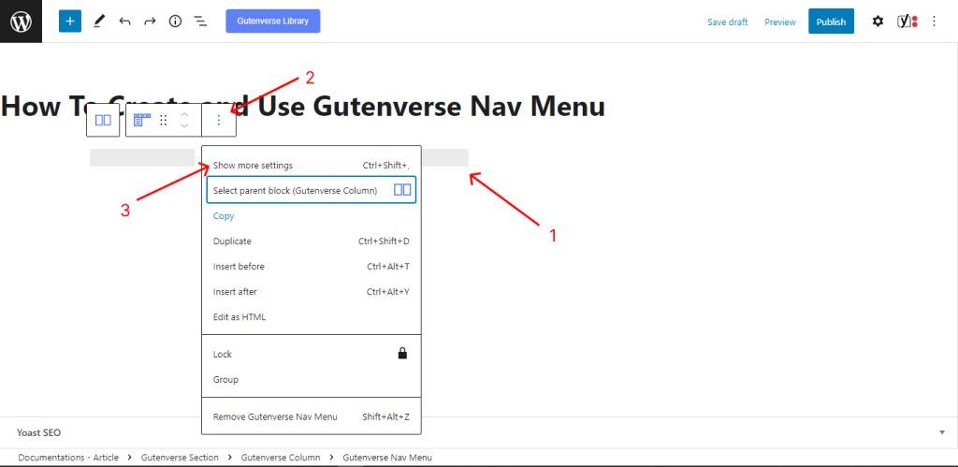
Task: Redo the last undone change
Action: click(x=150, y=21)
